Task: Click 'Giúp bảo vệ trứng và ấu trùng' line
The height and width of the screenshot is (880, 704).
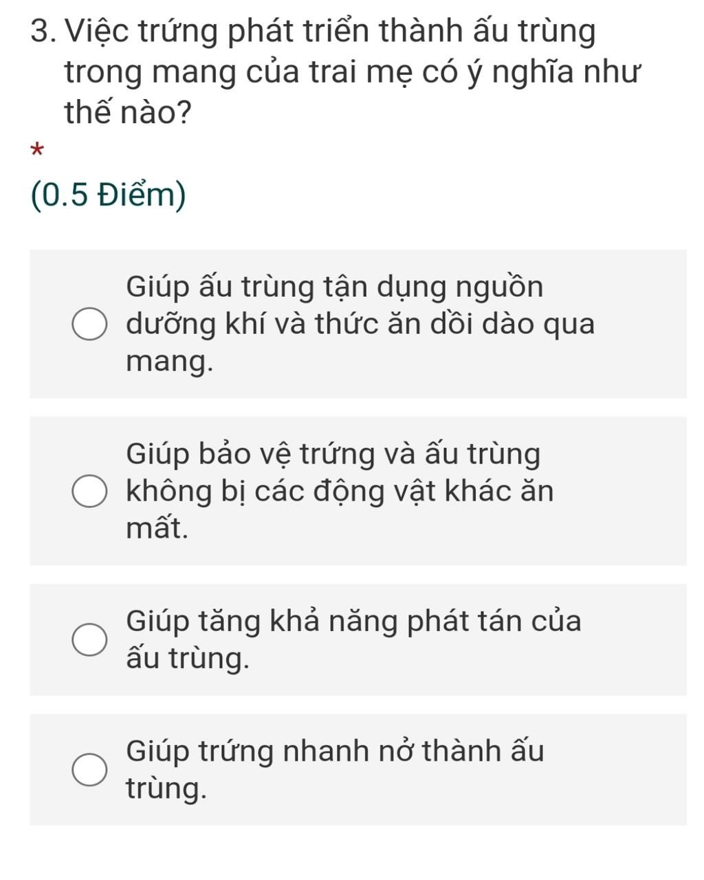Action: [333, 454]
